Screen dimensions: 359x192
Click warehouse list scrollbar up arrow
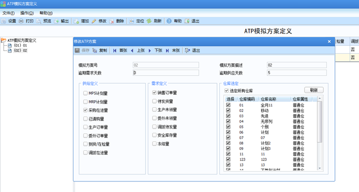(x=320, y=99)
